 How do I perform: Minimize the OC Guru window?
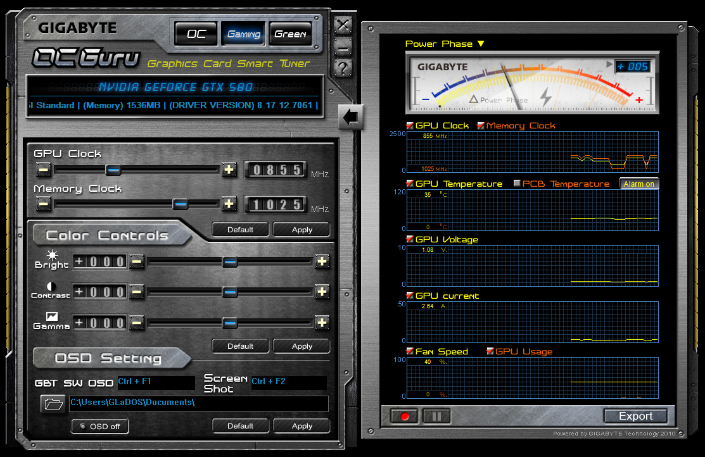point(343,47)
